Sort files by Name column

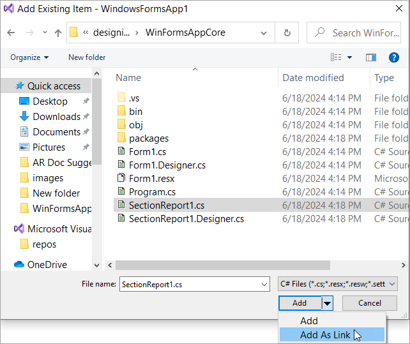[128, 78]
